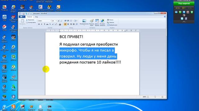Open the font color dropdown arrow
Viewport: 199px width, 111px height.
click(62, 24)
